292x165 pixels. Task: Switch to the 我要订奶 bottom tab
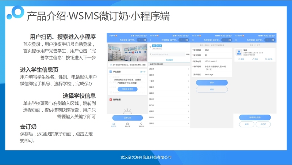click(x=114, y=125)
